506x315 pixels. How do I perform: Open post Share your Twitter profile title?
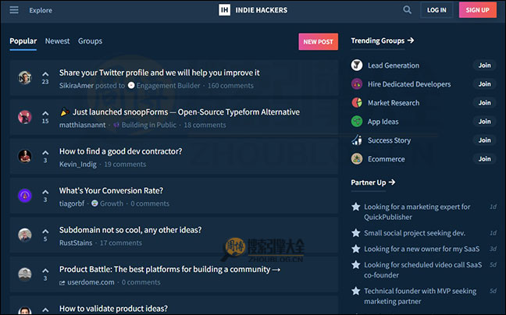(x=159, y=73)
